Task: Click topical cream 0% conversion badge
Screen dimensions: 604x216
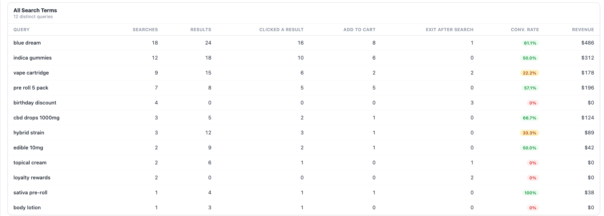Action: [x=533, y=163]
